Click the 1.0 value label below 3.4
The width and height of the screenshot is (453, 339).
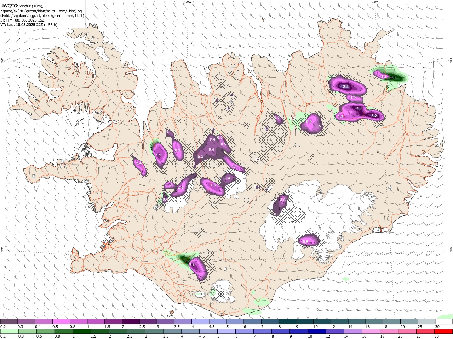tap(352, 98)
